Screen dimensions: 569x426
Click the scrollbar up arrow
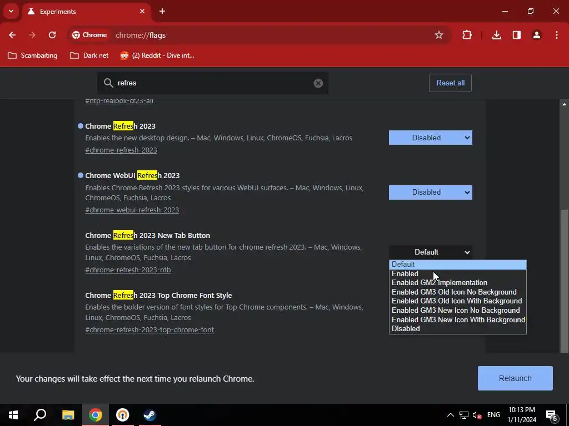564,104
